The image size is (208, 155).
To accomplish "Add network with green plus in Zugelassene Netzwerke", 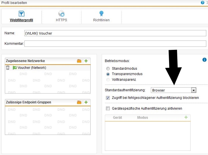I will point(86,61).
